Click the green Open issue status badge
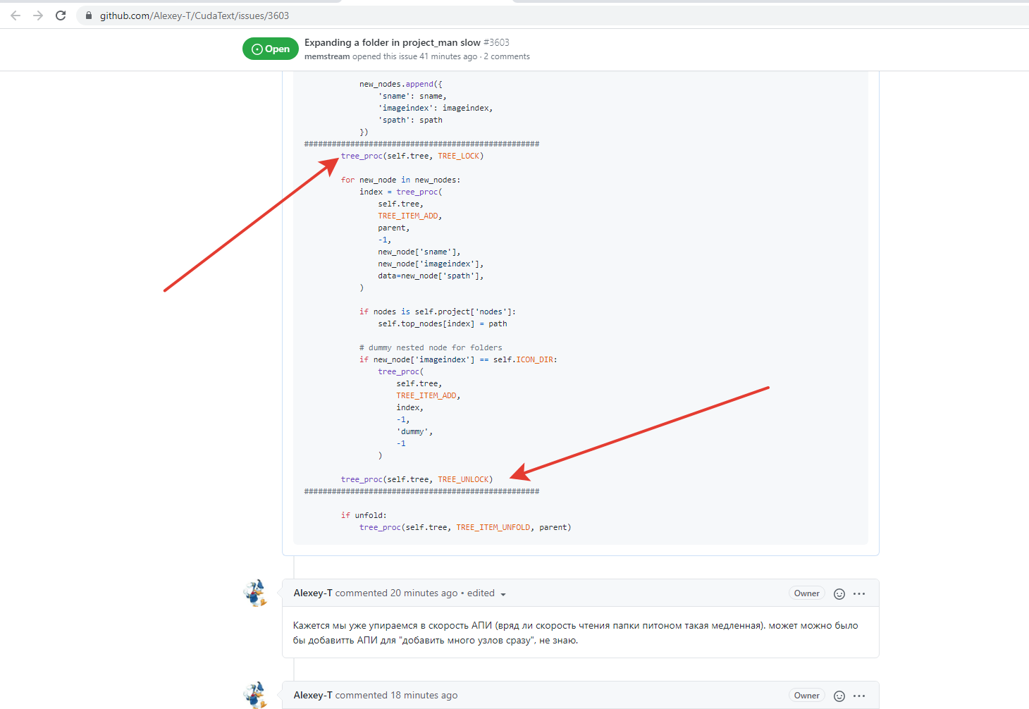The width and height of the screenshot is (1029, 709). tap(271, 49)
